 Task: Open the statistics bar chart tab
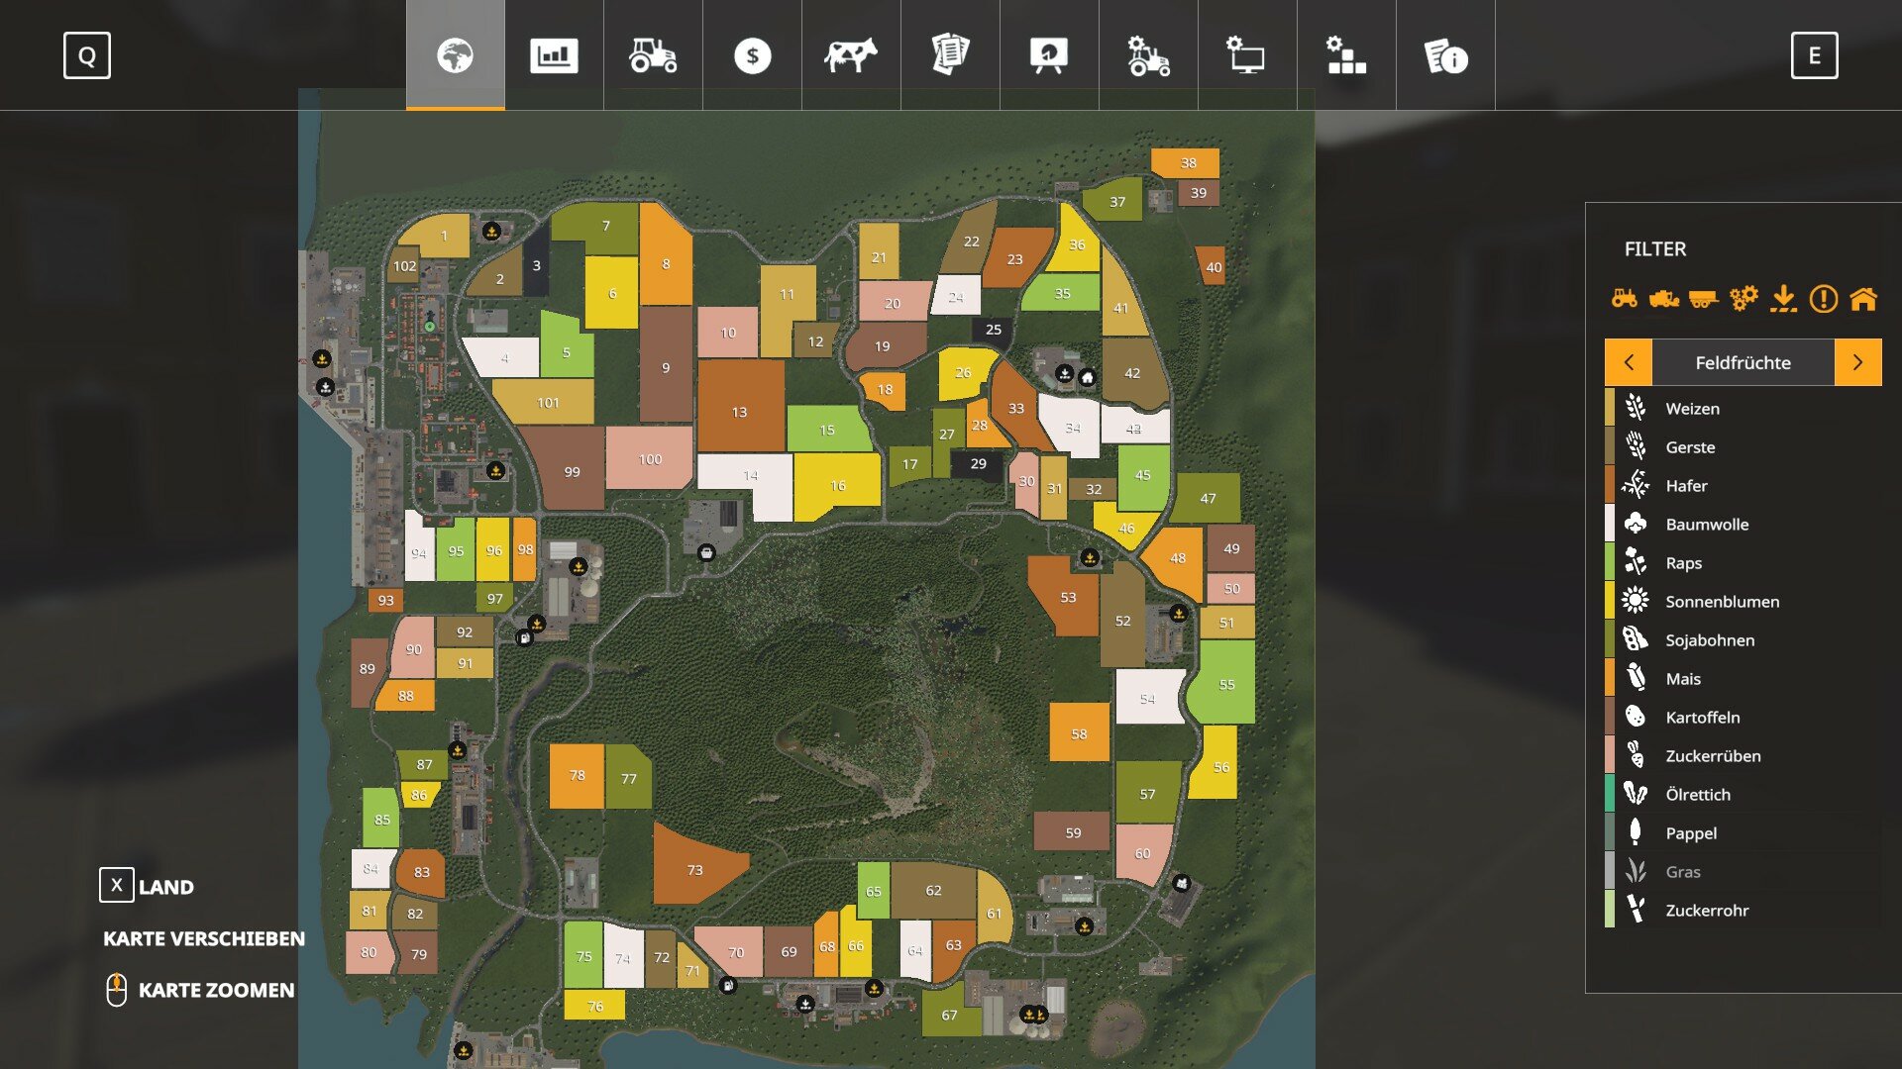tap(554, 55)
